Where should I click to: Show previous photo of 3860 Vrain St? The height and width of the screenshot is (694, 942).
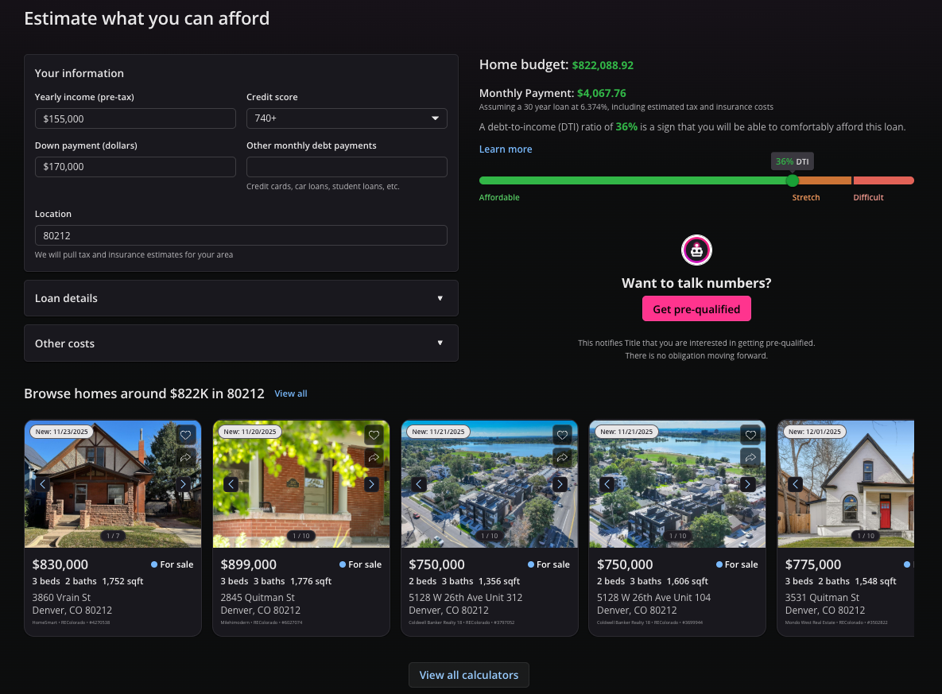43,484
